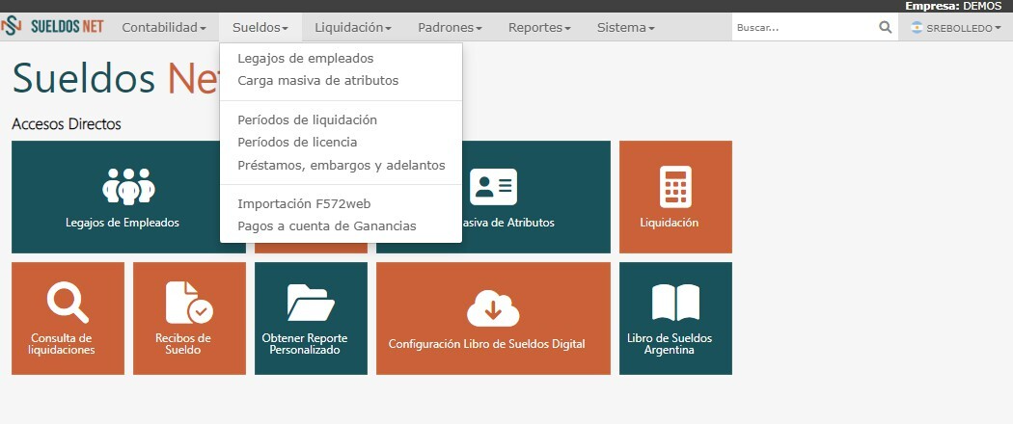
Task: Open the Obtener Reporte Personalizado label
Action: (x=304, y=344)
